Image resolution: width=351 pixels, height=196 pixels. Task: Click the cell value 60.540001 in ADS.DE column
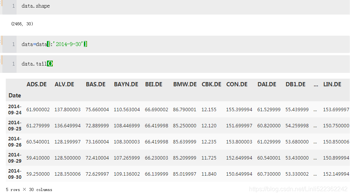38,142
